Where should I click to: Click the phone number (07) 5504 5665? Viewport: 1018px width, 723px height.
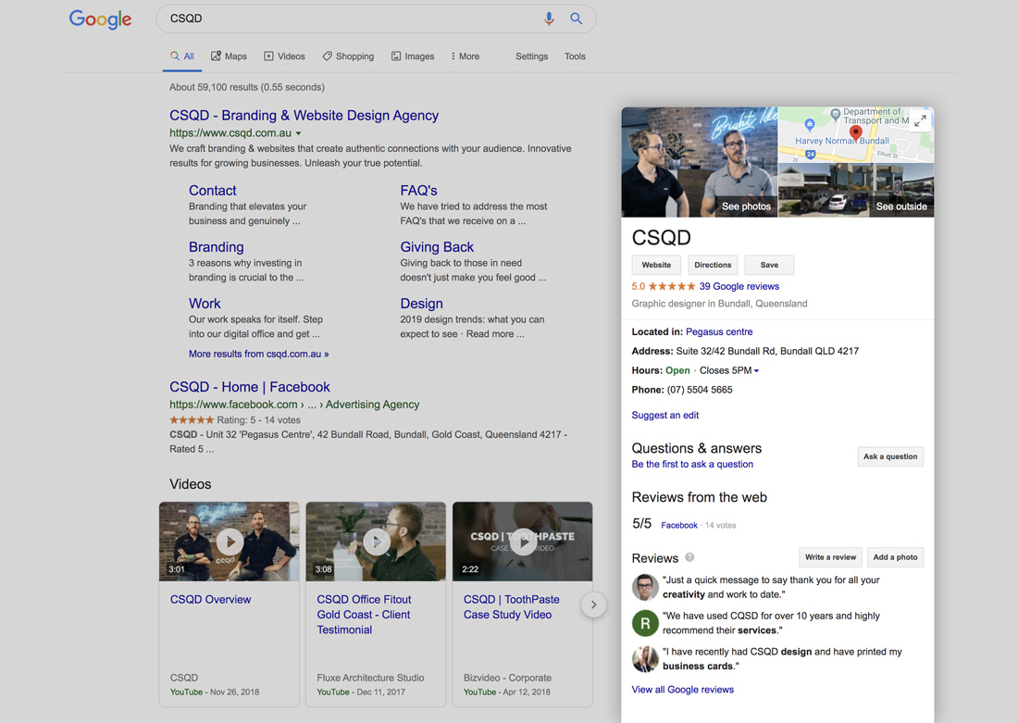click(700, 391)
